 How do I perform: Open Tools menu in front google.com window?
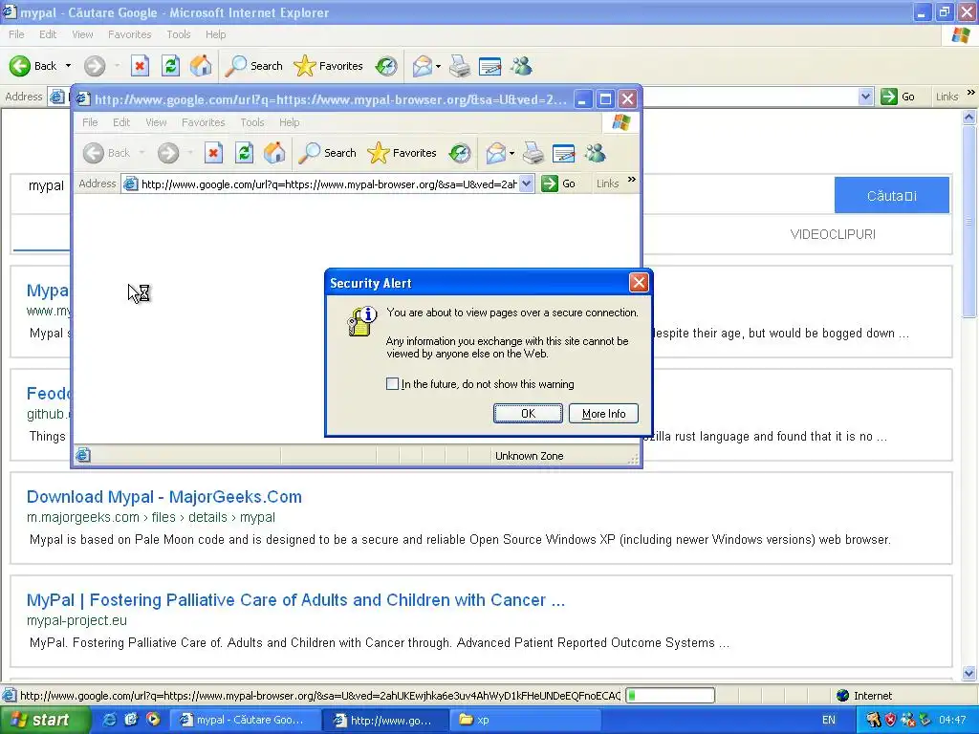tap(252, 122)
